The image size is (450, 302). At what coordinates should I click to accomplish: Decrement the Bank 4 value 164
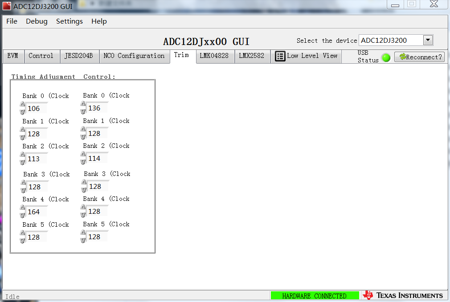pyautogui.click(x=22, y=215)
